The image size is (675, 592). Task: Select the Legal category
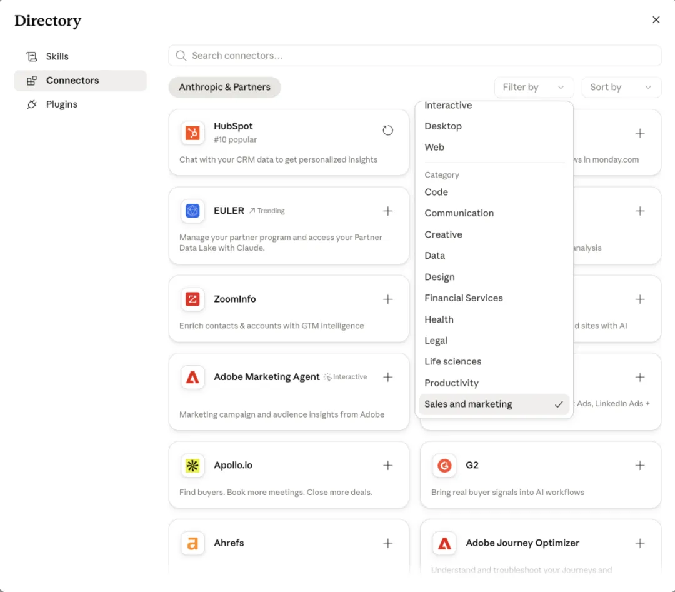(x=494, y=341)
